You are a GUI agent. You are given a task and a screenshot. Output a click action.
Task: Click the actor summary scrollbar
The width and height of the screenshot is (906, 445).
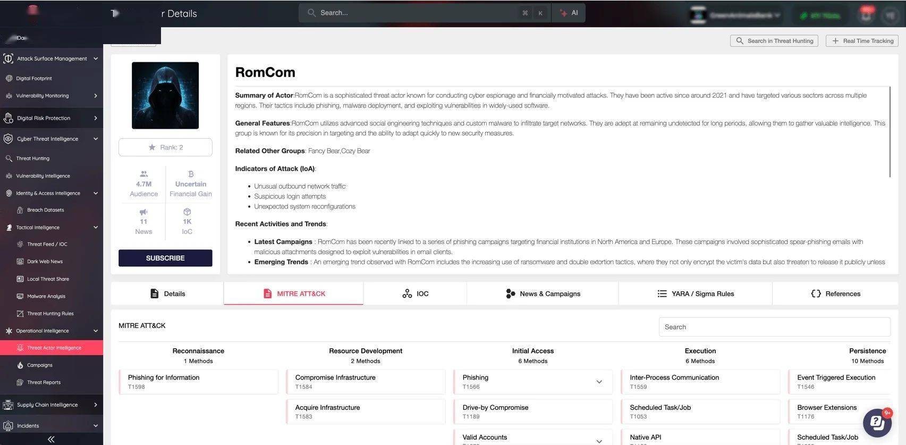890,132
